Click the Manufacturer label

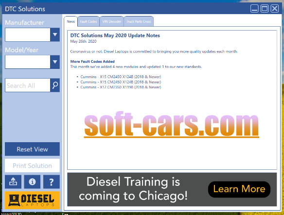24,23
